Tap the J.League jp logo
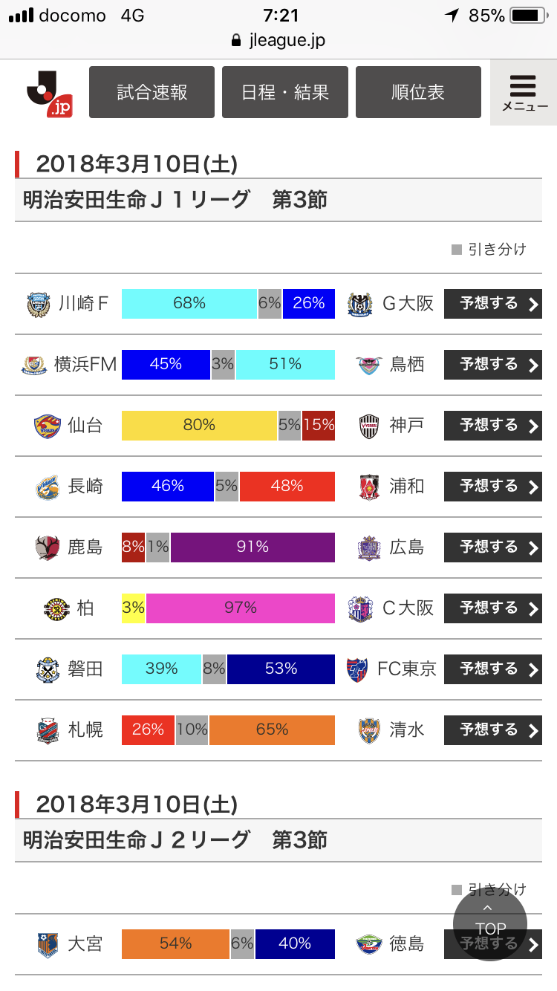 [49, 94]
